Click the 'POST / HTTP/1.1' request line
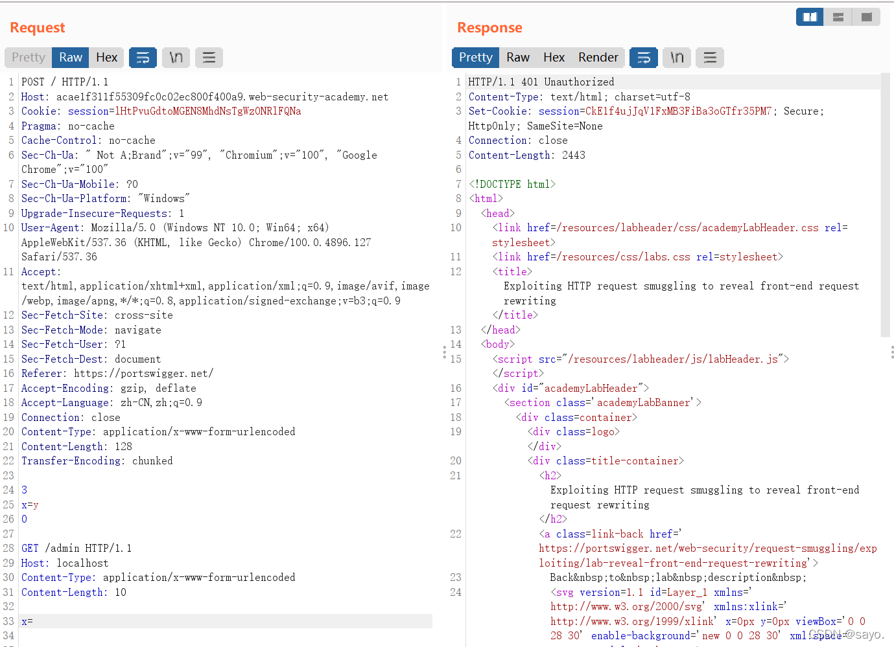Viewport: 894px width, 647px height. 65,82
